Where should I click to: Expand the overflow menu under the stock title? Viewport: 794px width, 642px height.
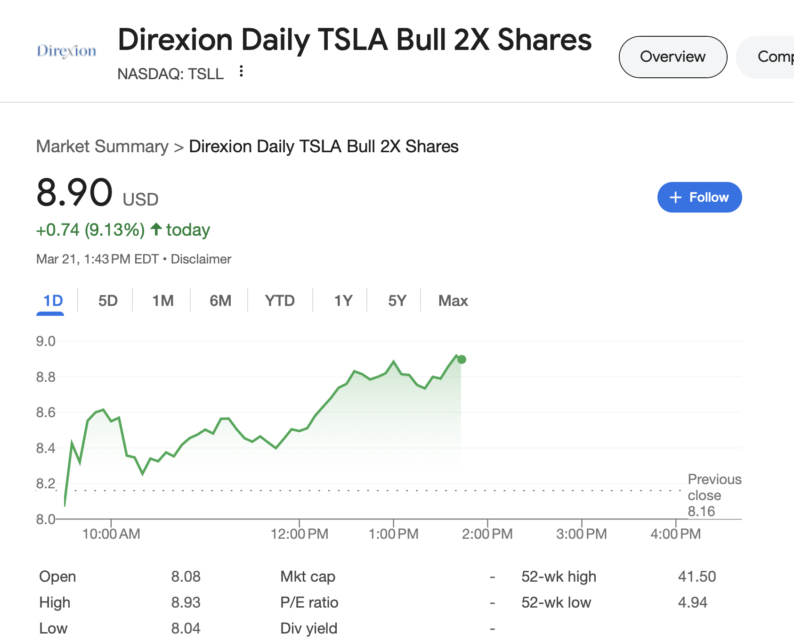(241, 72)
